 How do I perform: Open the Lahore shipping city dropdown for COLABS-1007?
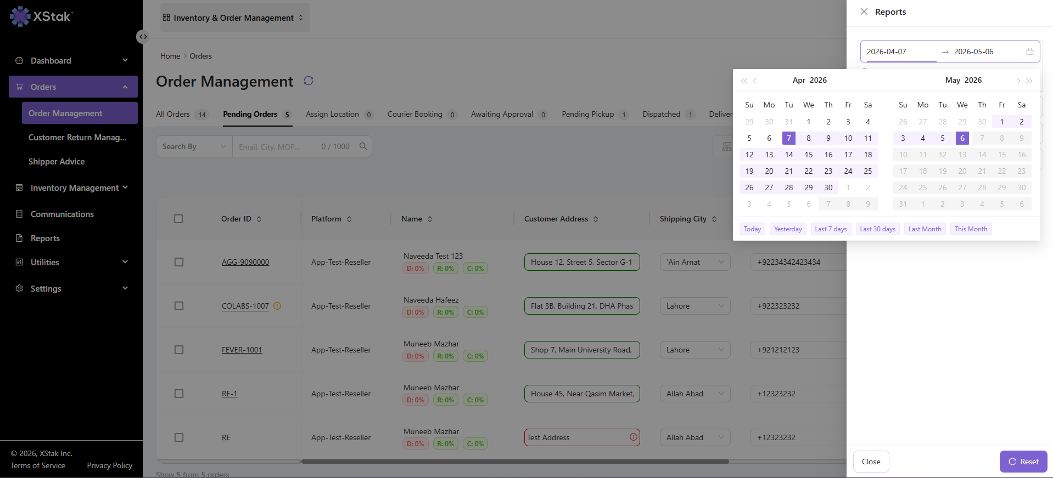(x=695, y=306)
